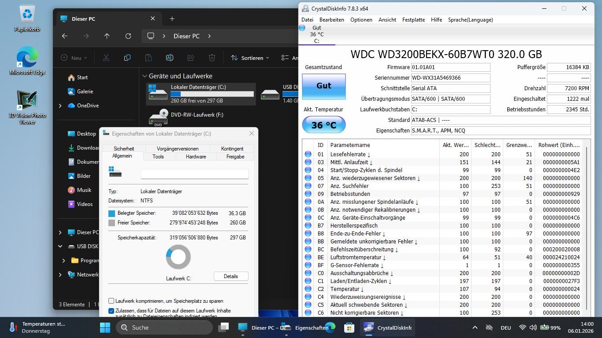This screenshot has width=602, height=338.
Task: Uncheck the Zulassen Inhalte indizieren checkbox
Action: [111, 311]
